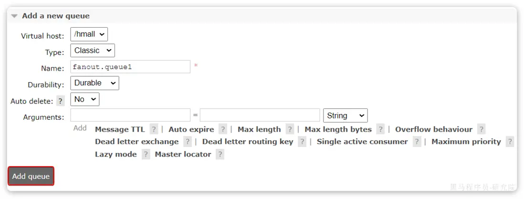Open the Auto delete dropdown
The height and width of the screenshot is (199, 524).
coord(85,99)
